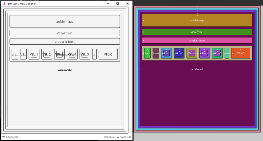Maximize the Form WYSIWYG Designer window
Viewport: 263px width, 141px height.
point(118,3)
